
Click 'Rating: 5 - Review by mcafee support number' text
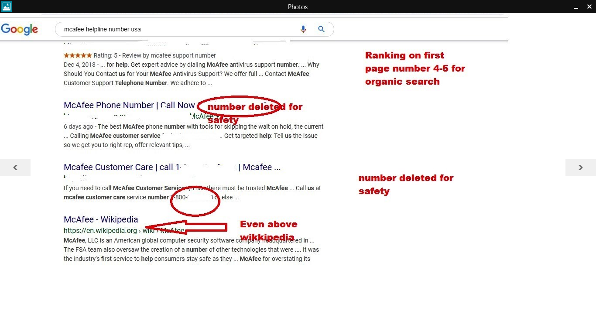point(154,55)
